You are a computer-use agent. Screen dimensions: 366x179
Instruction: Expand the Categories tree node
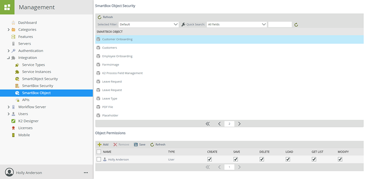[x=9, y=30]
